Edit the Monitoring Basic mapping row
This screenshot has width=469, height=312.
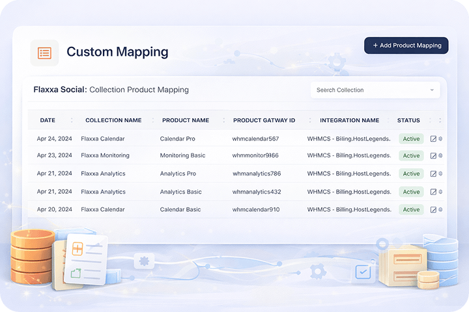(x=434, y=156)
